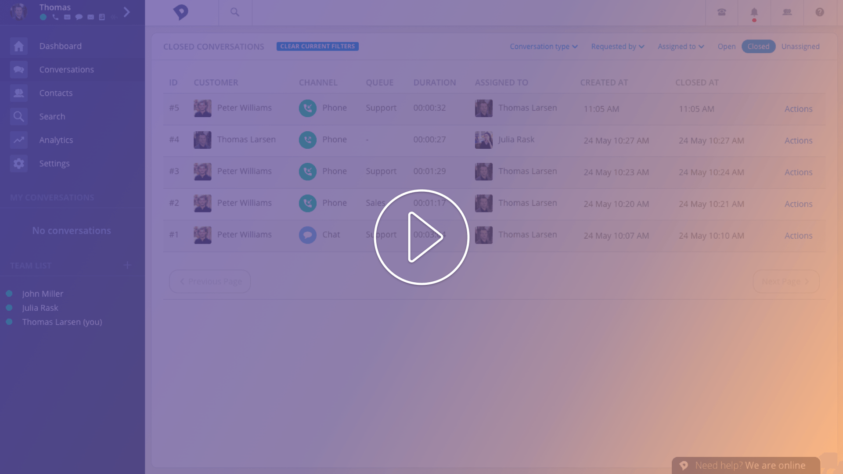The width and height of the screenshot is (843, 474).
Task: Click Peter Williams in conversation #5
Action: pos(244,108)
